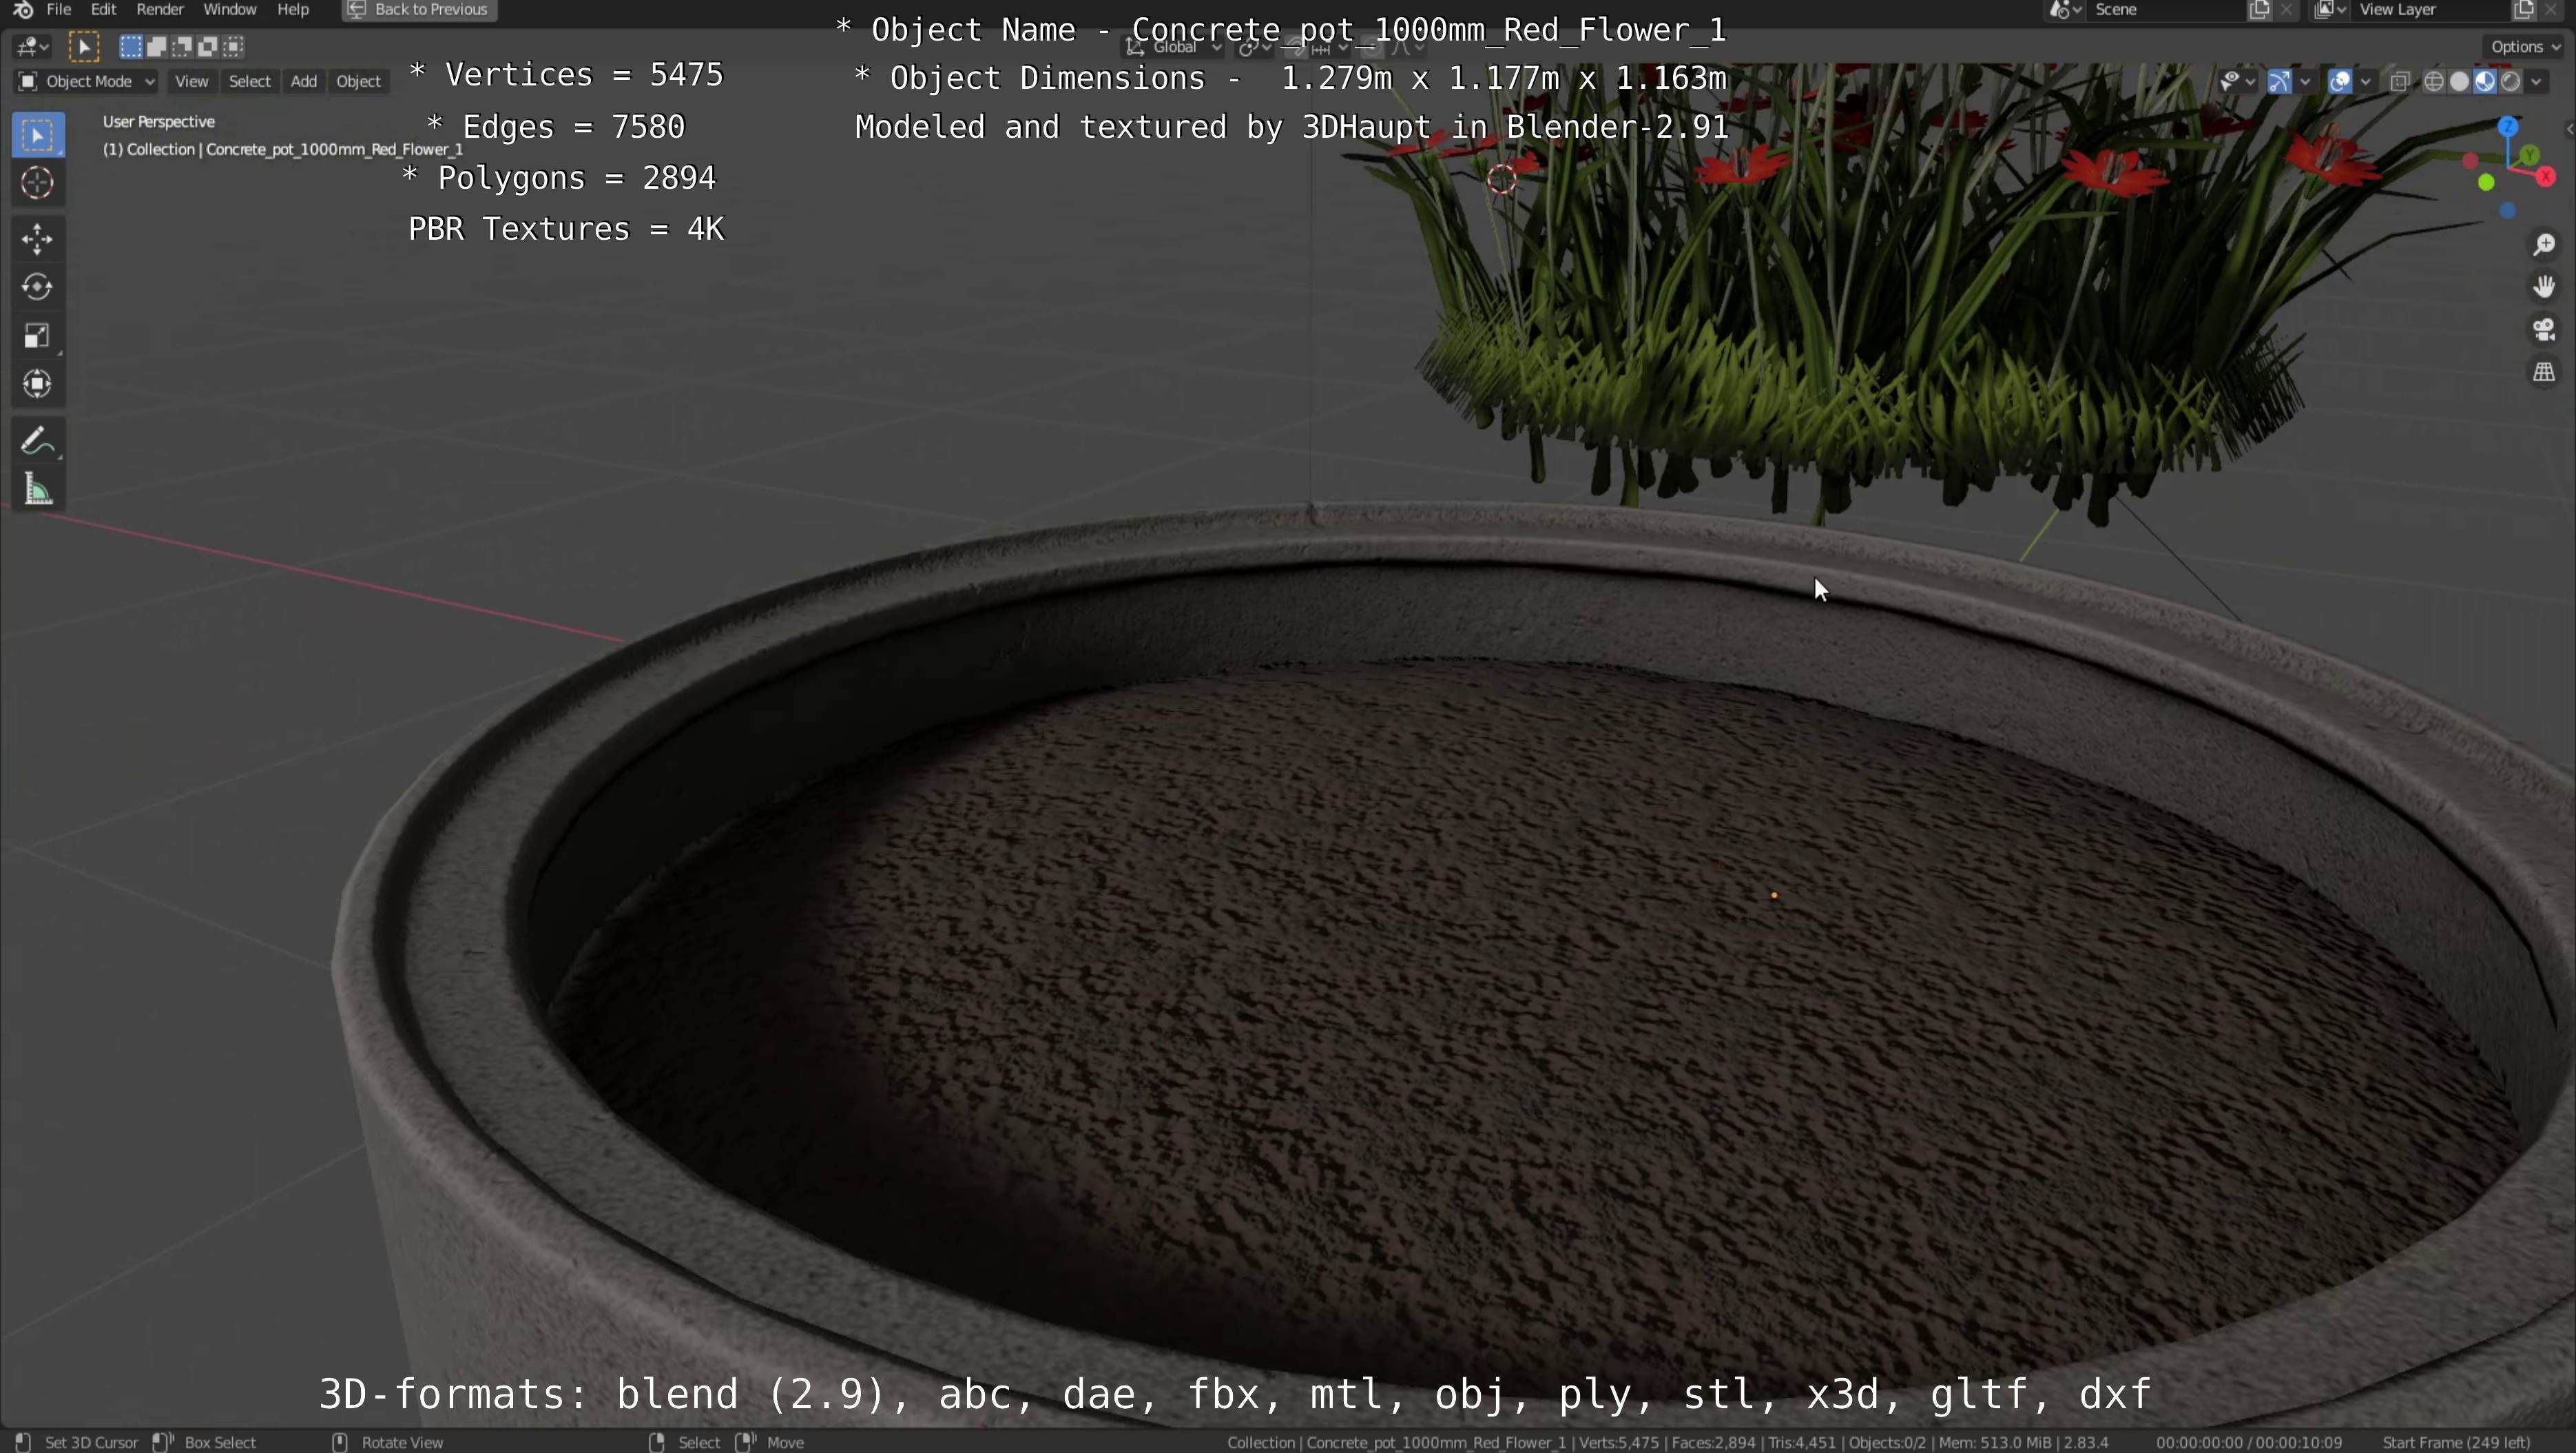2576x1453 pixels.
Task: Choose the Subtract Selection mode icon
Action: coord(182,46)
